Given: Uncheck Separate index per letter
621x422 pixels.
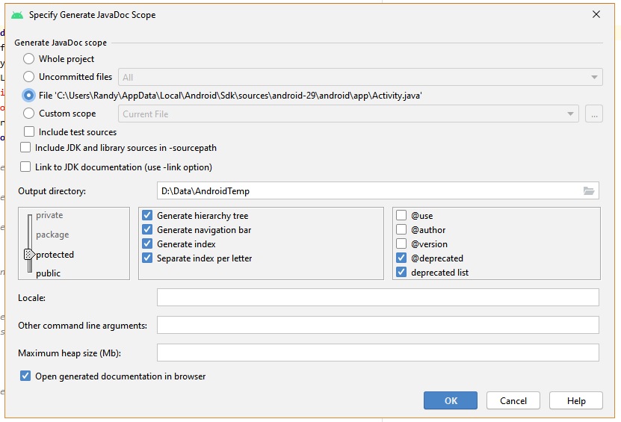Looking at the screenshot, I should tap(147, 258).
